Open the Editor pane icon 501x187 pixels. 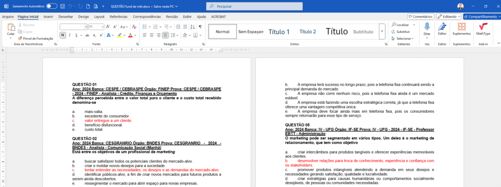(x=442, y=26)
